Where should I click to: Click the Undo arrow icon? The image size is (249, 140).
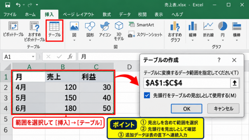point(18,5)
